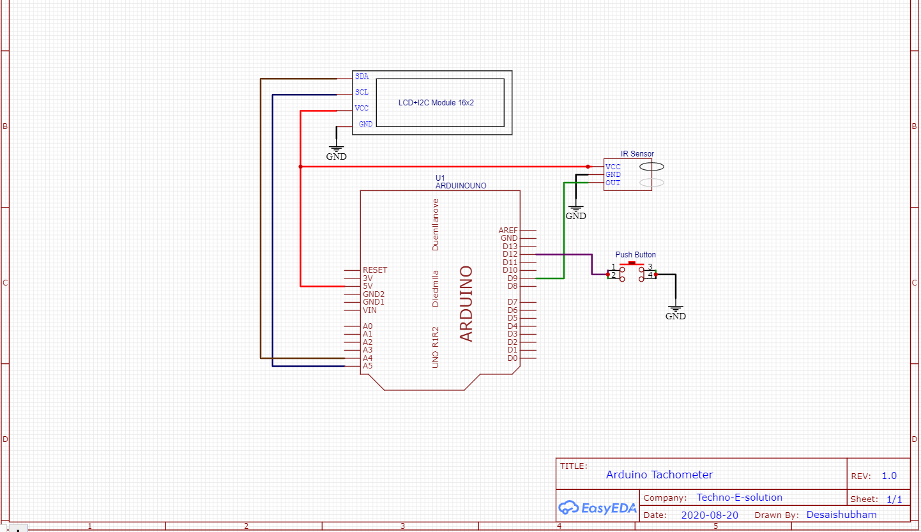Select the brown SDA wire
This screenshot has width=921, height=532.
pos(261,217)
